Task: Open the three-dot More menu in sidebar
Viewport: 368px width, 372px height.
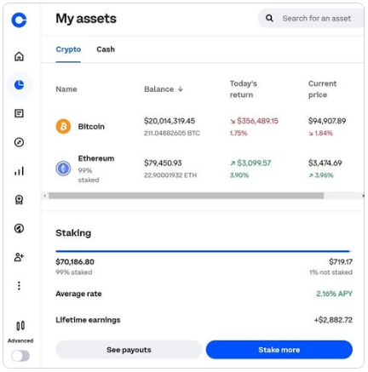Action: click(19, 286)
